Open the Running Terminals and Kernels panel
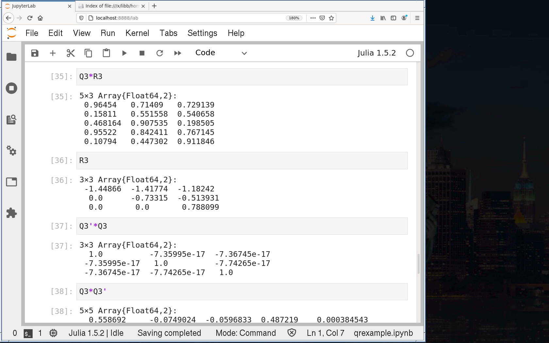 pyautogui.click(x=11, y=88)
